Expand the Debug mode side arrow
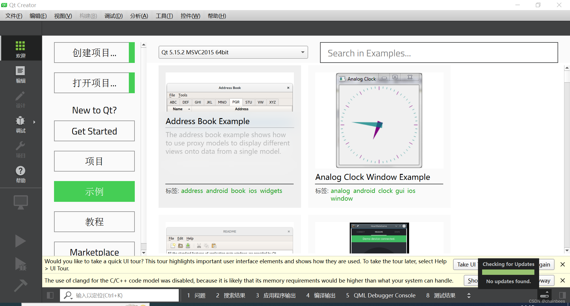570x306 pixels. point(34,122)
